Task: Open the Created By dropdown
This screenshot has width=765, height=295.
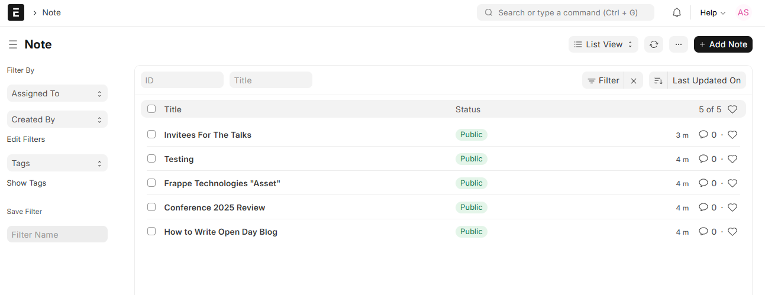Action: tap(57, 119)
